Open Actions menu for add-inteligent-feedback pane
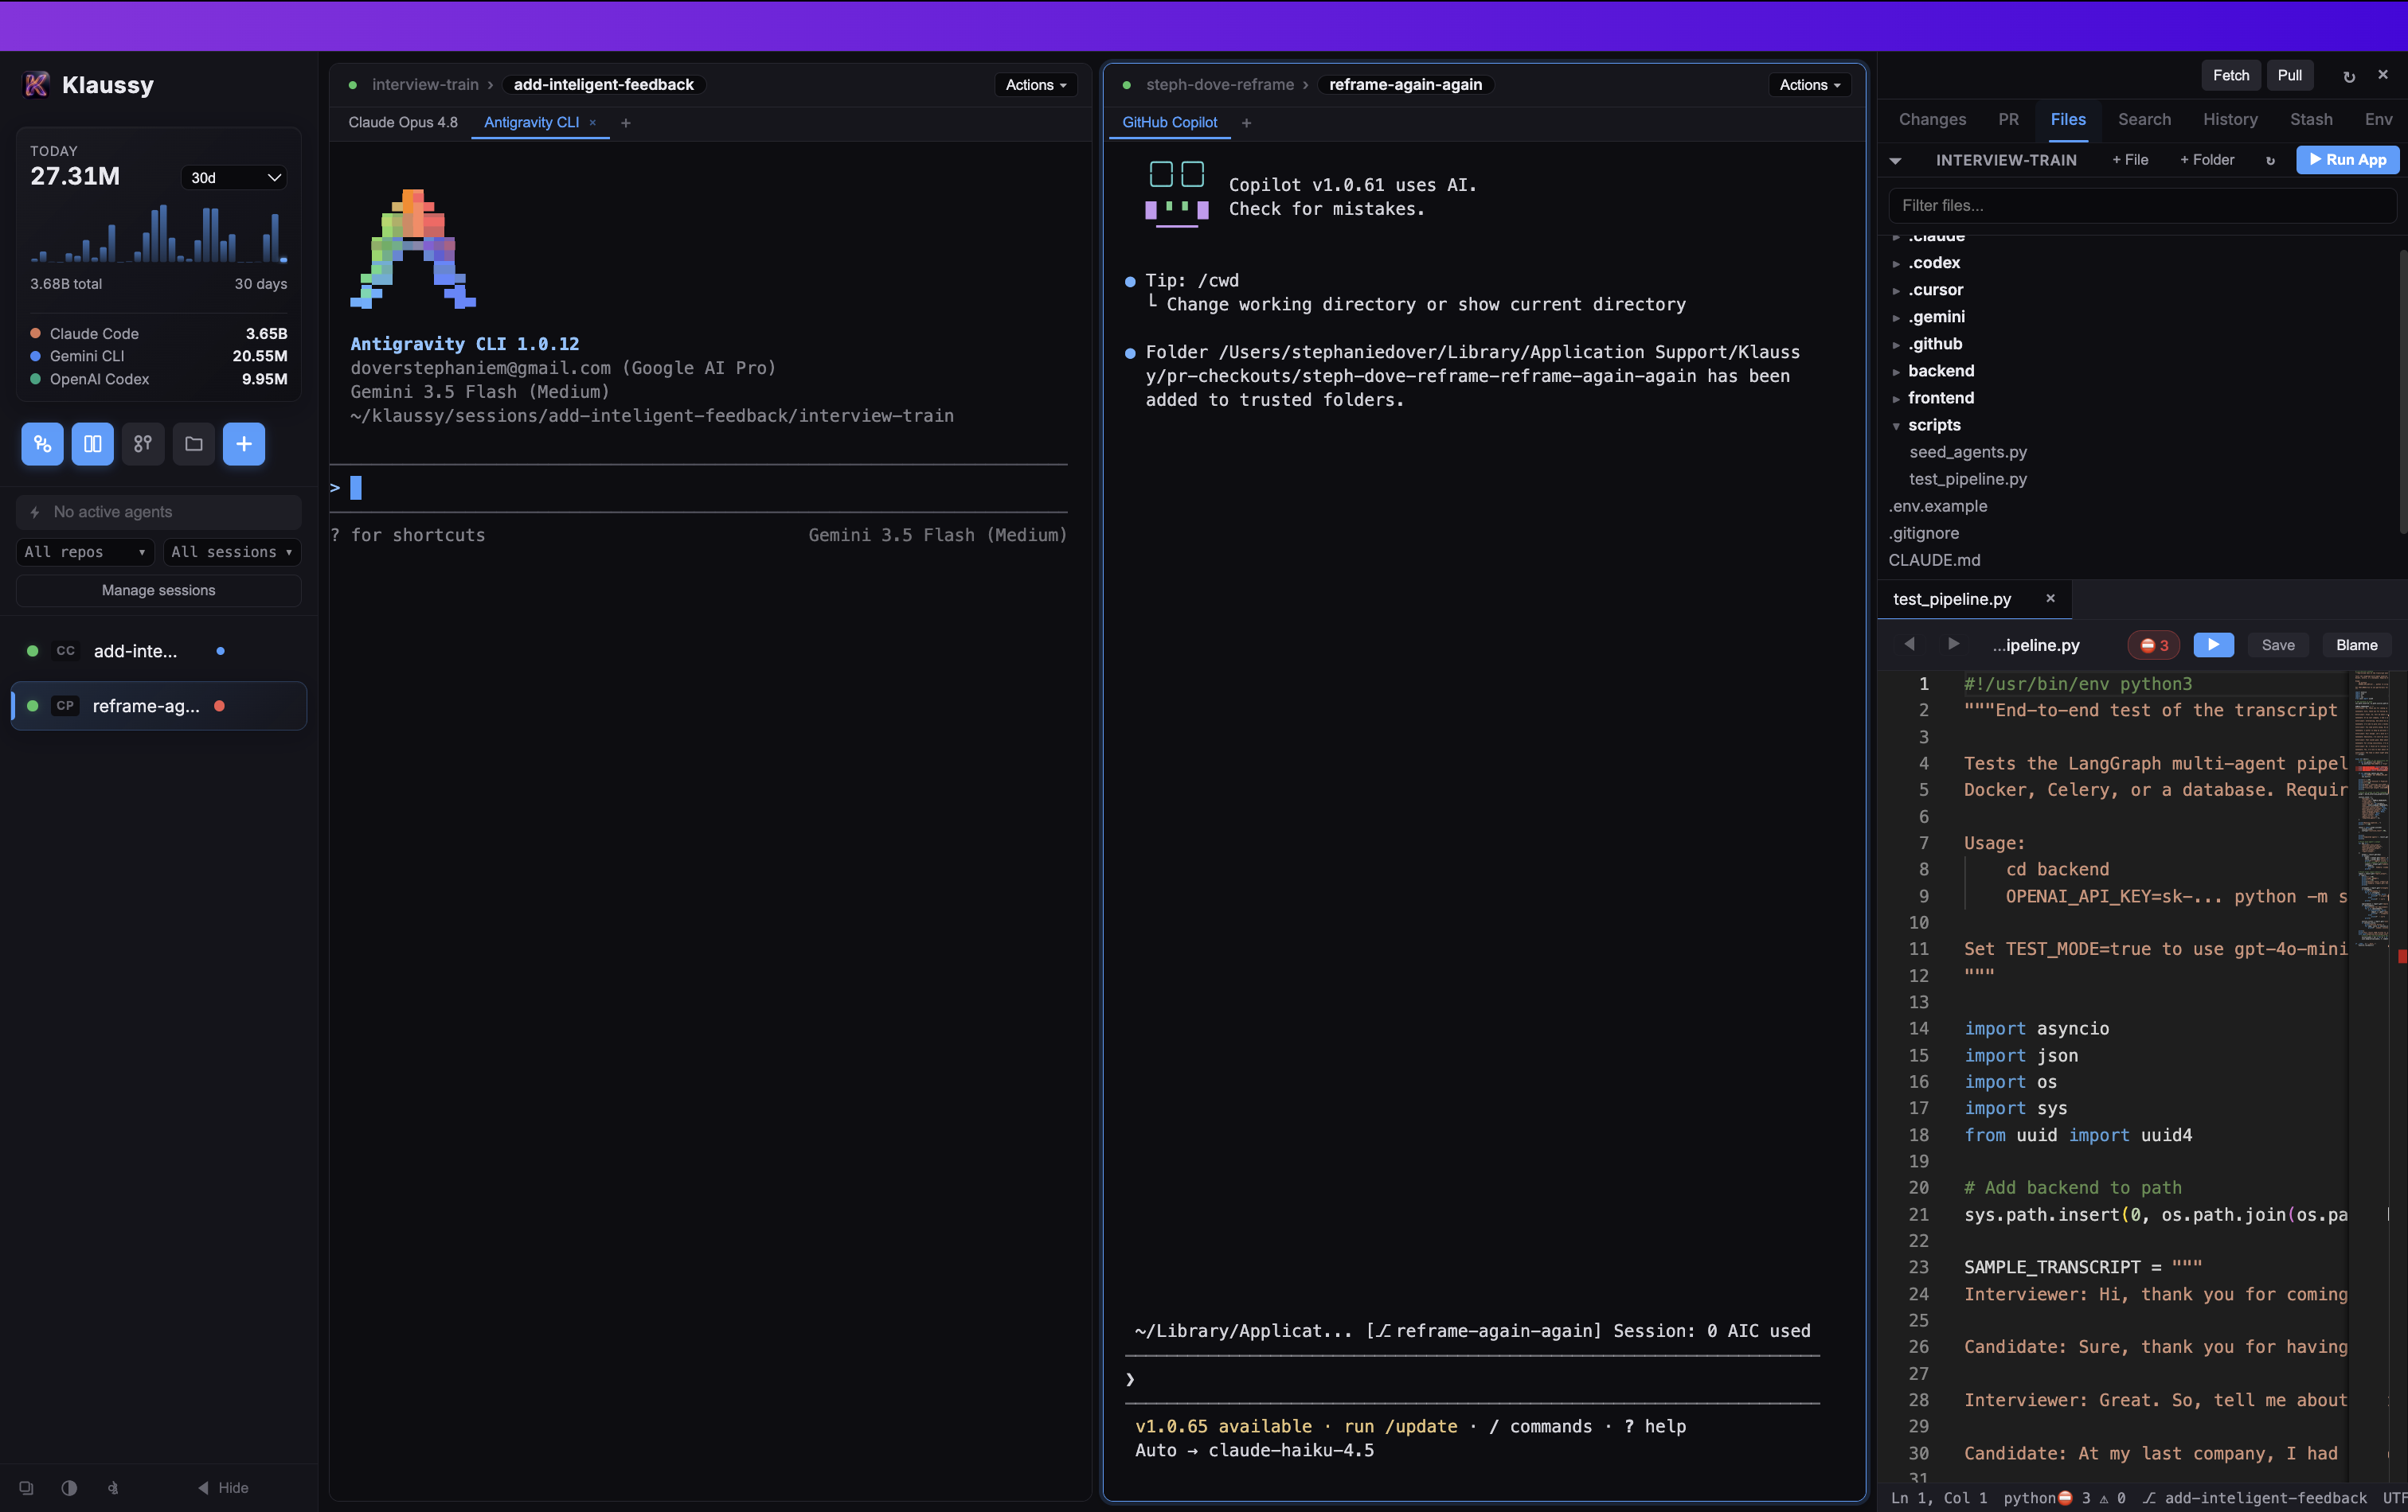Image resolution: width=2408 pixels, height=1512 pixels. [x=1036, y=85]
